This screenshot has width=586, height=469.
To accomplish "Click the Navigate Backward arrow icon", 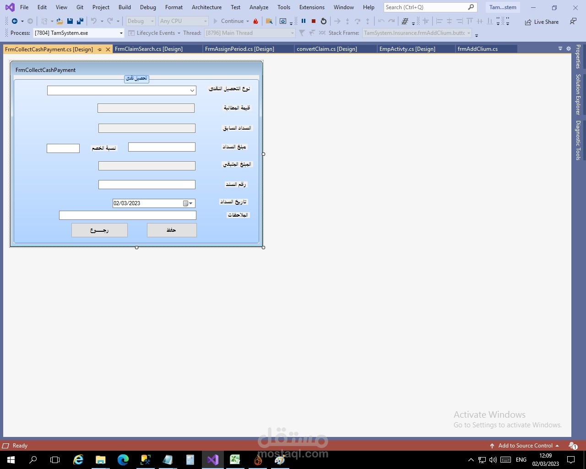I will coord(15,21).
